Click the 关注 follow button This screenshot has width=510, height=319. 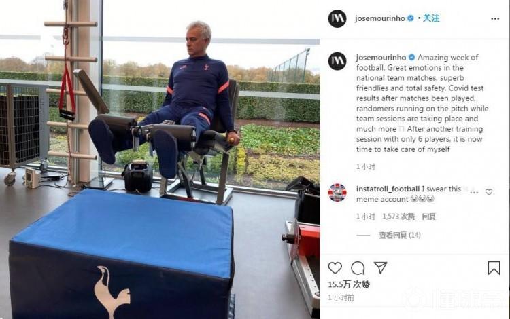[431, 18]
